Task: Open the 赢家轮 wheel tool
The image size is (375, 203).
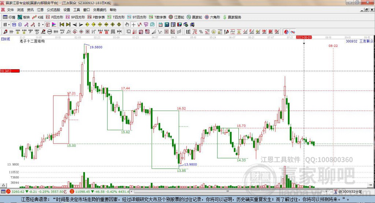Action: click(194, 17)
